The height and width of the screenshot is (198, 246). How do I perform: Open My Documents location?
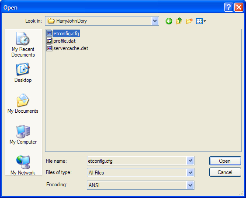click(23, 104)
